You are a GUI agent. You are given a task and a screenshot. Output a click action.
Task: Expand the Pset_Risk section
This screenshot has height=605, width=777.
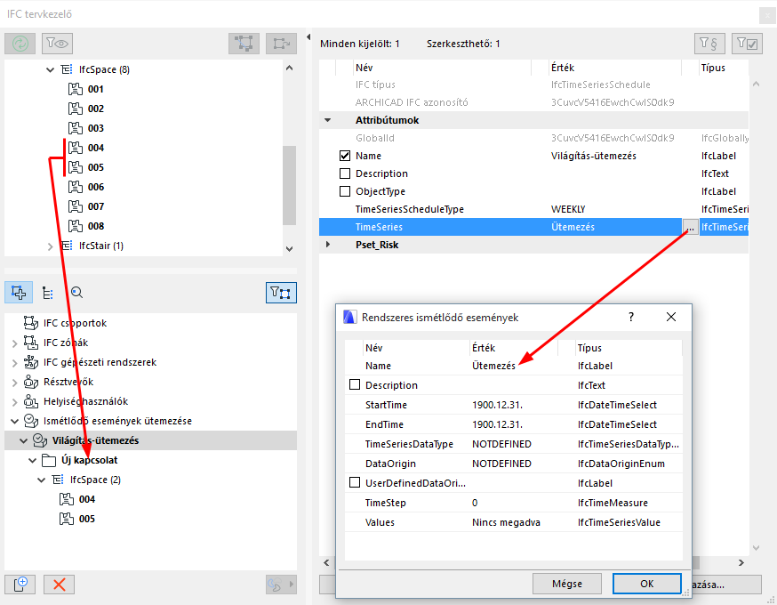click(x=327, y=245)
